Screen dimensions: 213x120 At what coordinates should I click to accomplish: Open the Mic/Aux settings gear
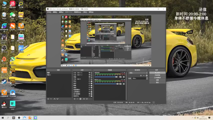pos(124,84)
